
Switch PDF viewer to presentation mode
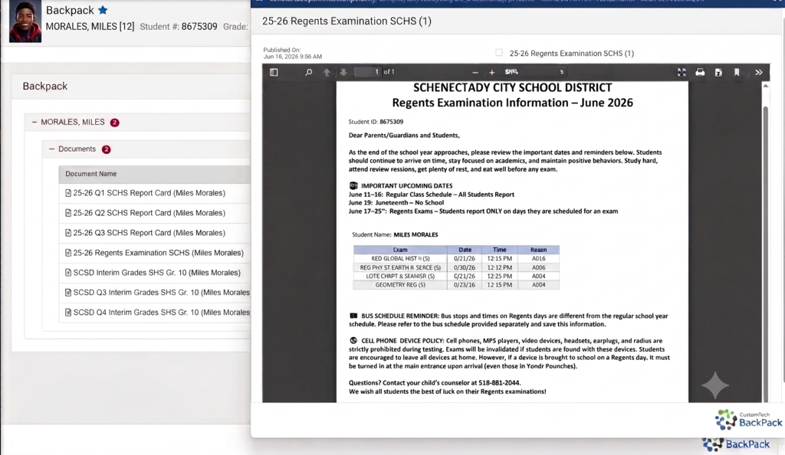point(682,73)
